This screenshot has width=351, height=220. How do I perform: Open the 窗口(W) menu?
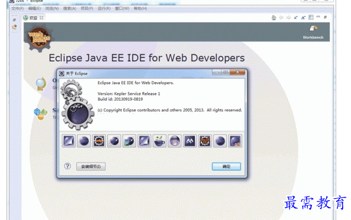point(122,8)
